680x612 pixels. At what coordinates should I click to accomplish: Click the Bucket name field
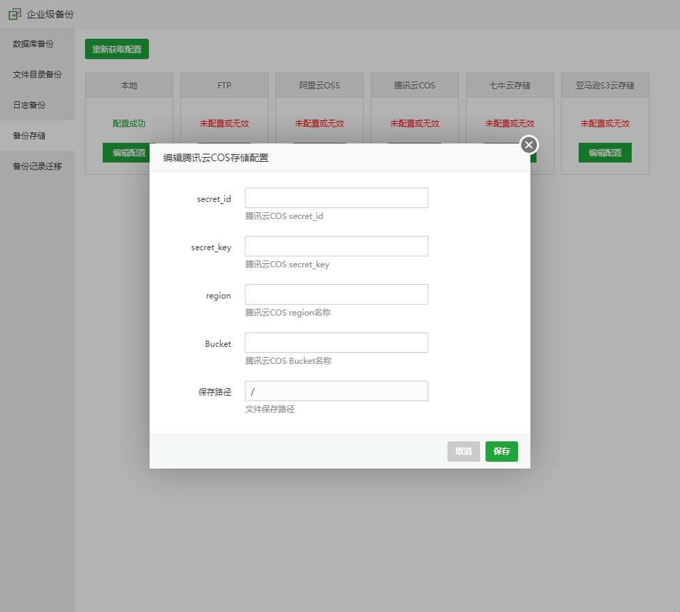[336, 343]
